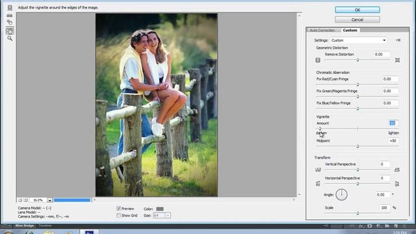
Task: Open Photoshop from the Windows taskbar
Action: click(89, 232)
